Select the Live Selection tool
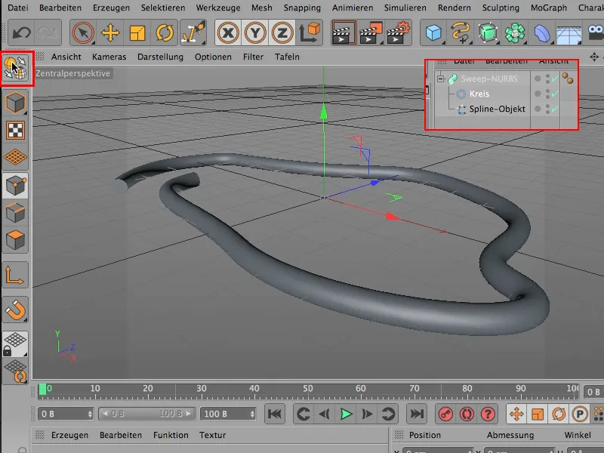 tap(83, 33)
